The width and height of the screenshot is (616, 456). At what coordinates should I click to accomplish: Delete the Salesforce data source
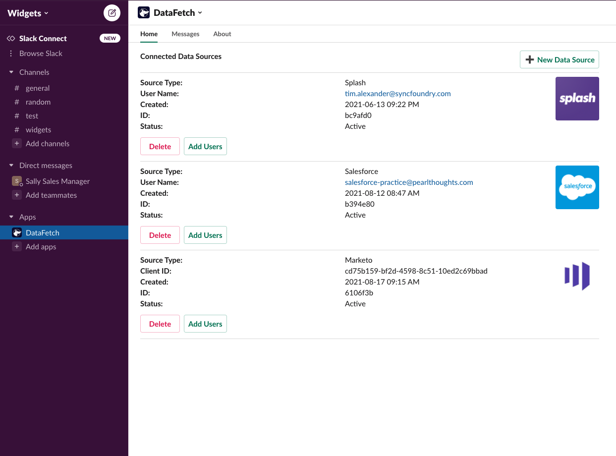[x=160, y=235]
